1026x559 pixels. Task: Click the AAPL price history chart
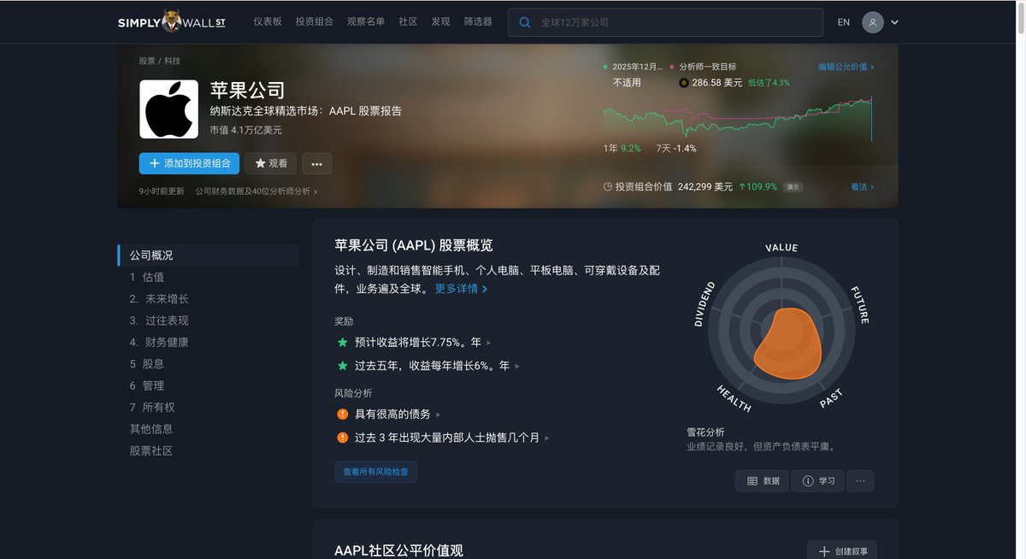point(738,116)
